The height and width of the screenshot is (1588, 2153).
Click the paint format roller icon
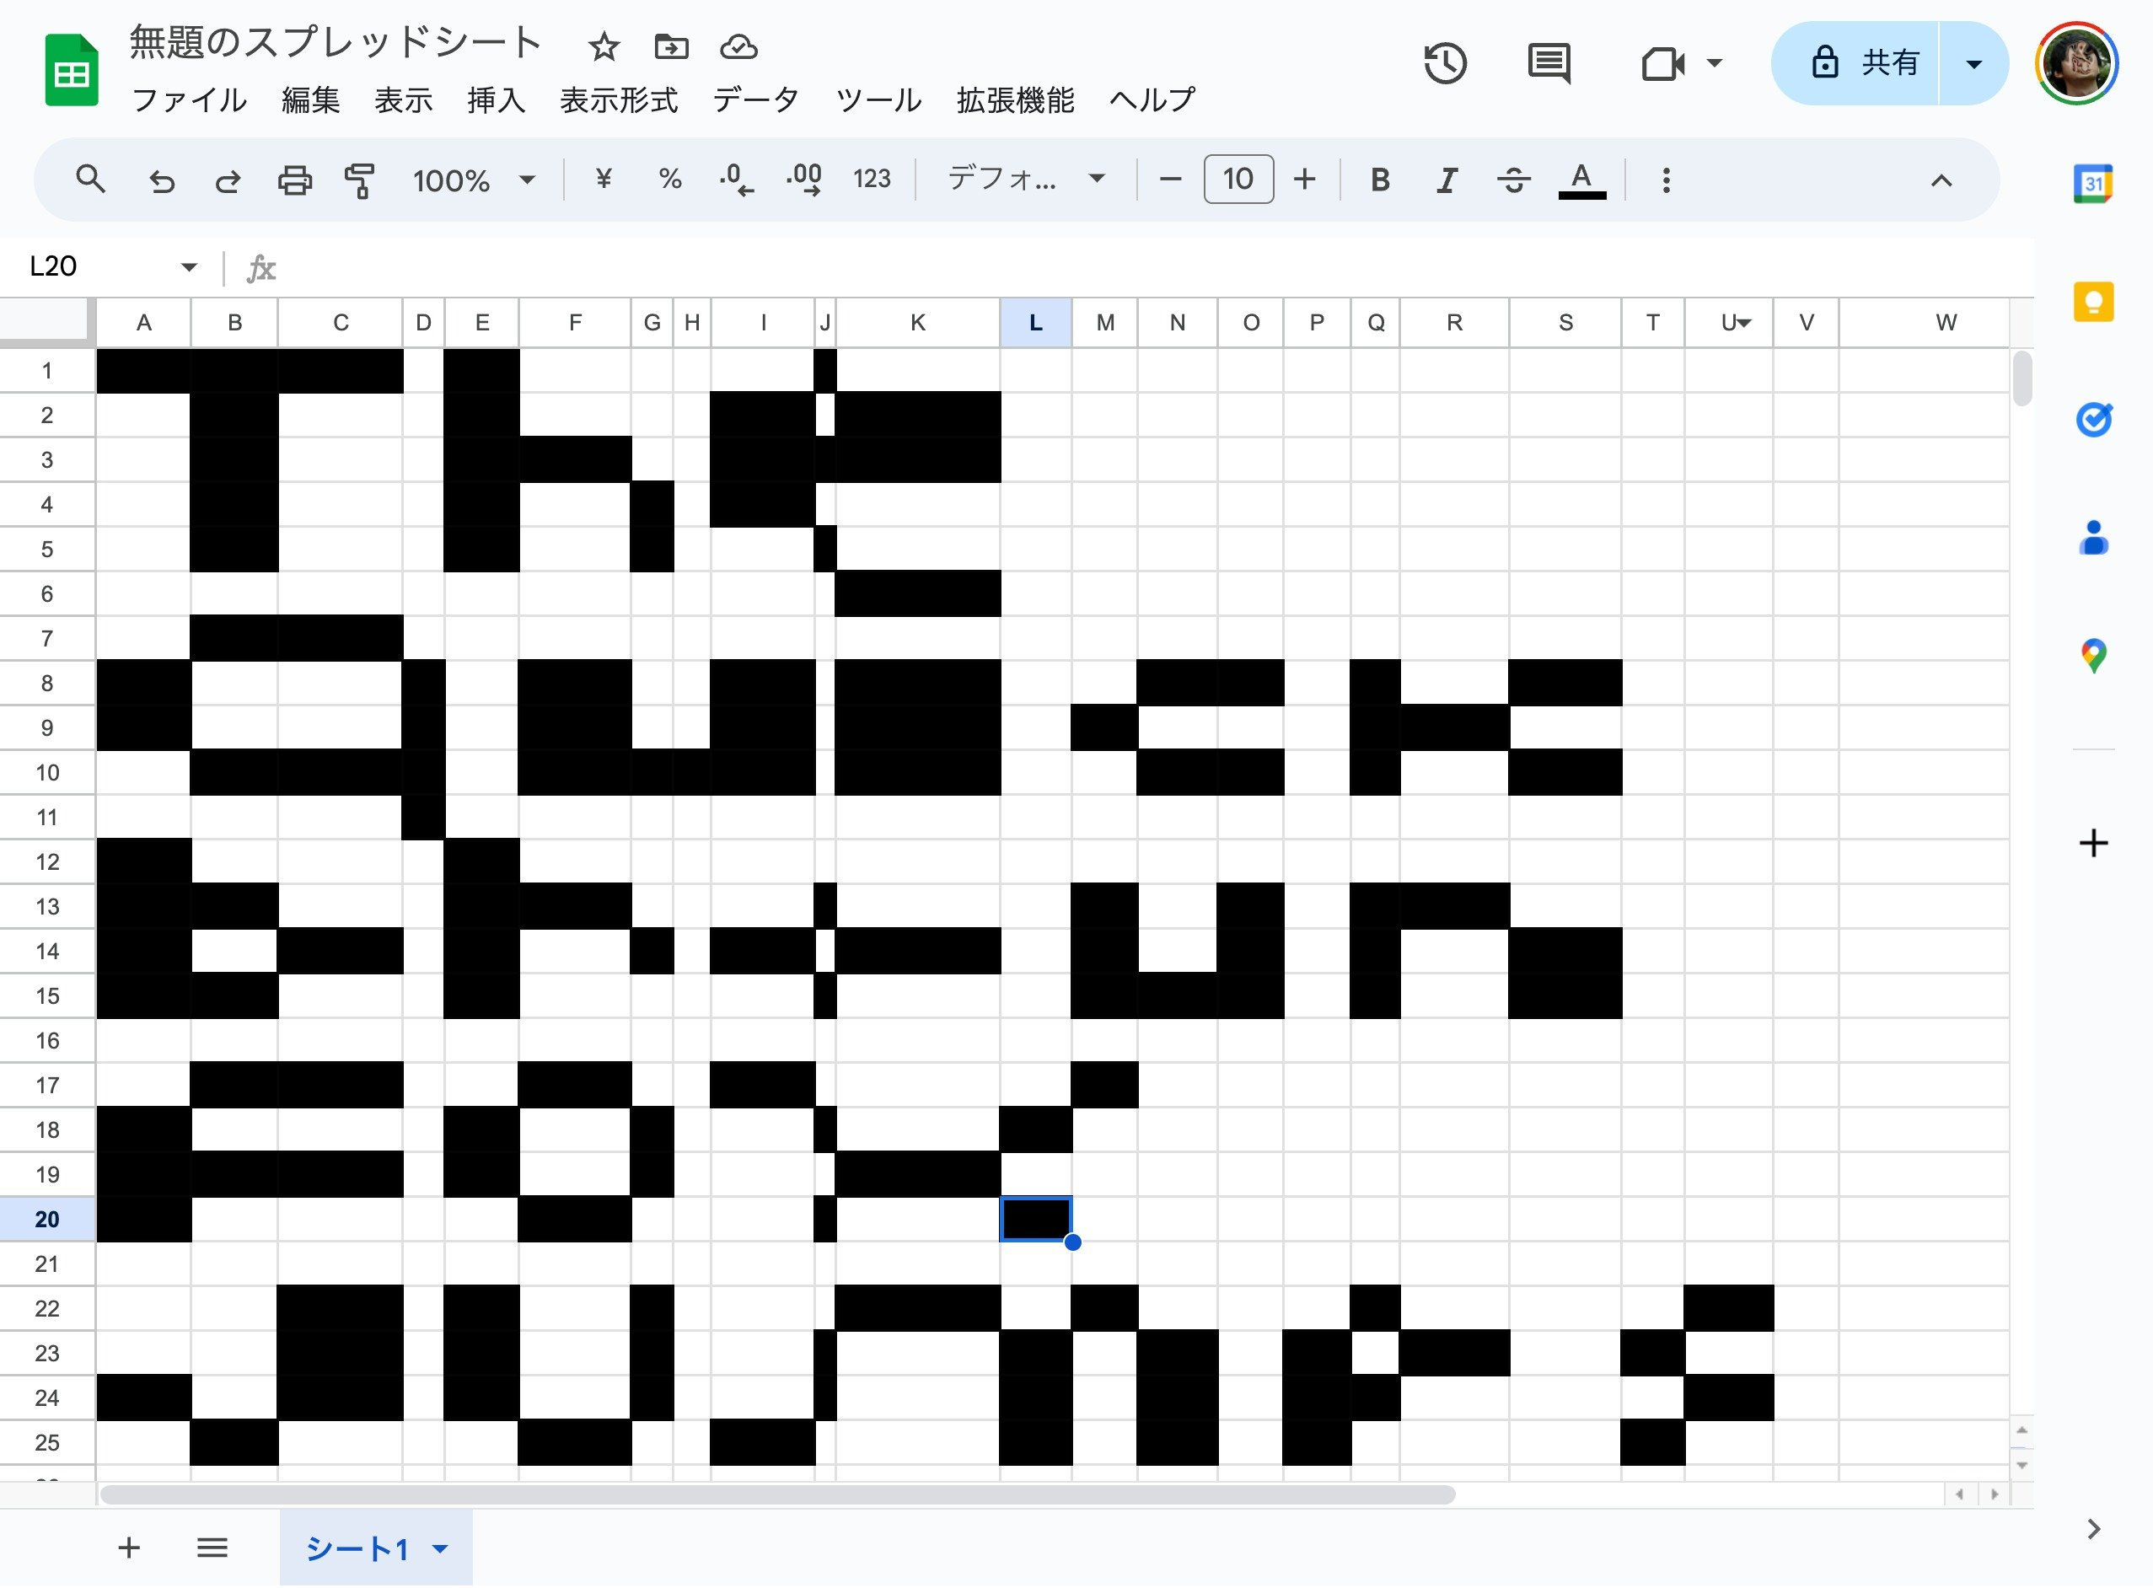pos(359,180)
